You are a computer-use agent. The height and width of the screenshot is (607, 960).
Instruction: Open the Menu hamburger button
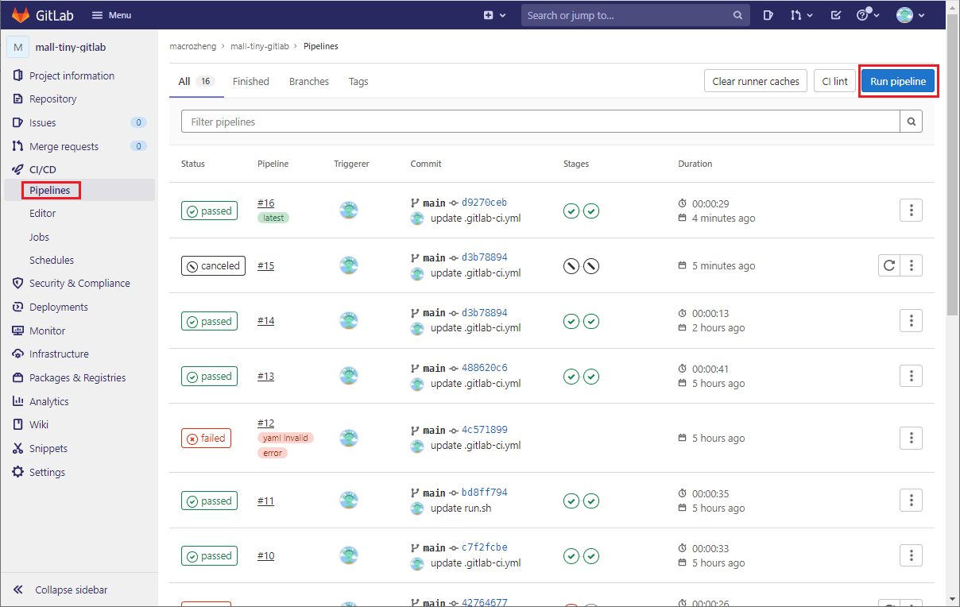click(x=112, y=15)
